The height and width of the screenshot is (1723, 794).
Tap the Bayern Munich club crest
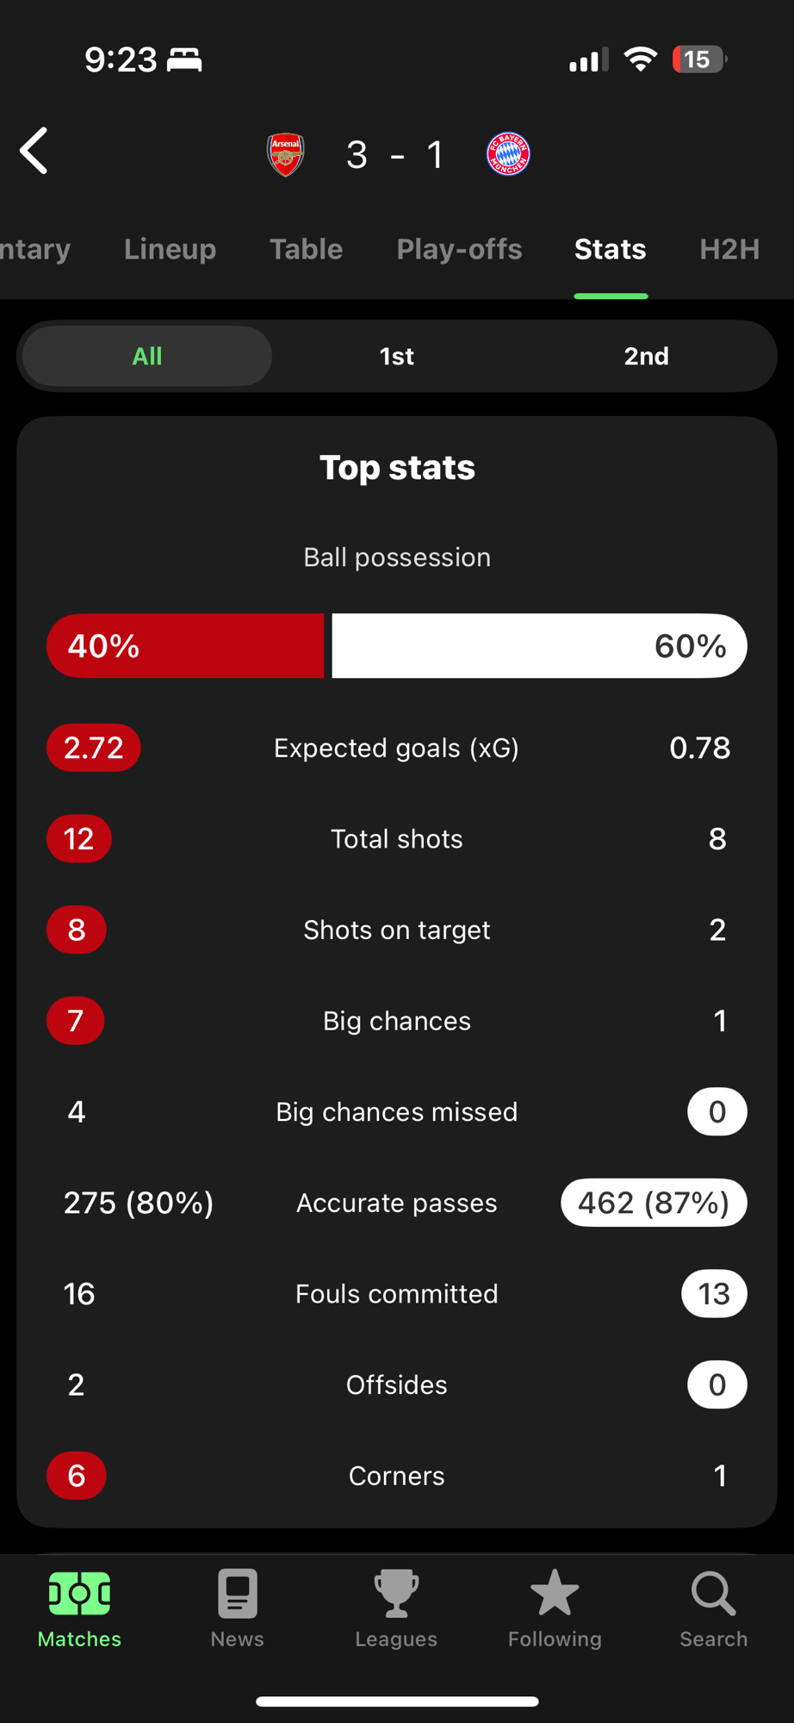tap(508, 155)
